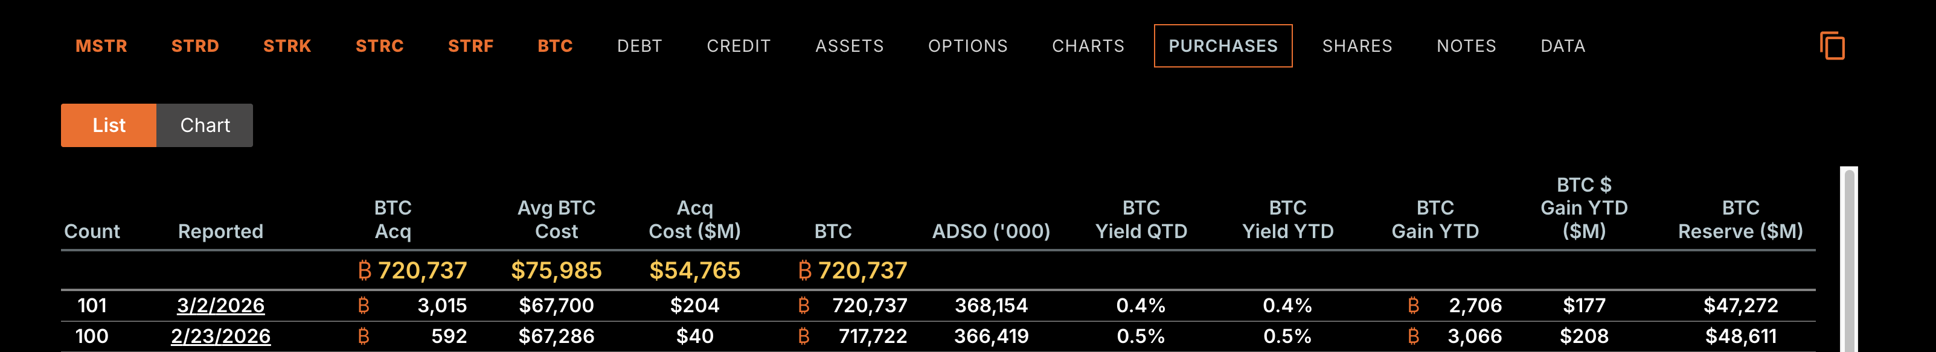This screenshot has width=1936, height=352.
Task: Open the PURCHASES tab
Action: [1223, 46]
